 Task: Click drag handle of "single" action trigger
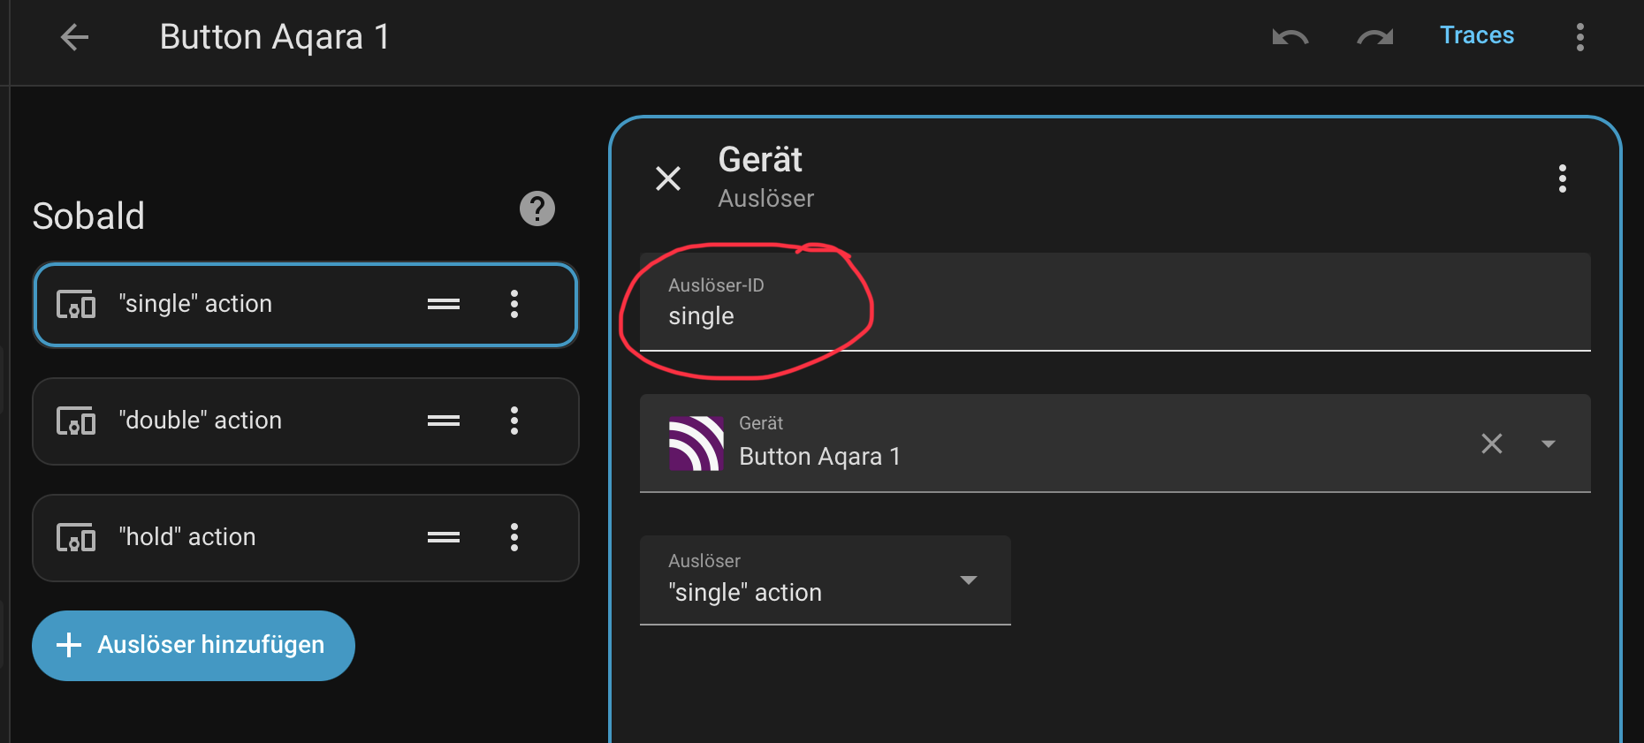444,304
